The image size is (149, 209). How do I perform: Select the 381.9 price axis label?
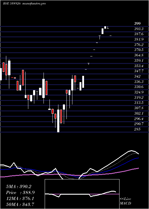coord(139,39)
